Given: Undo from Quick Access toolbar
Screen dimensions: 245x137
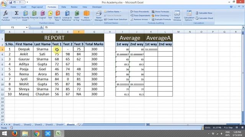Looking at the screenshot, I should 15,2.
